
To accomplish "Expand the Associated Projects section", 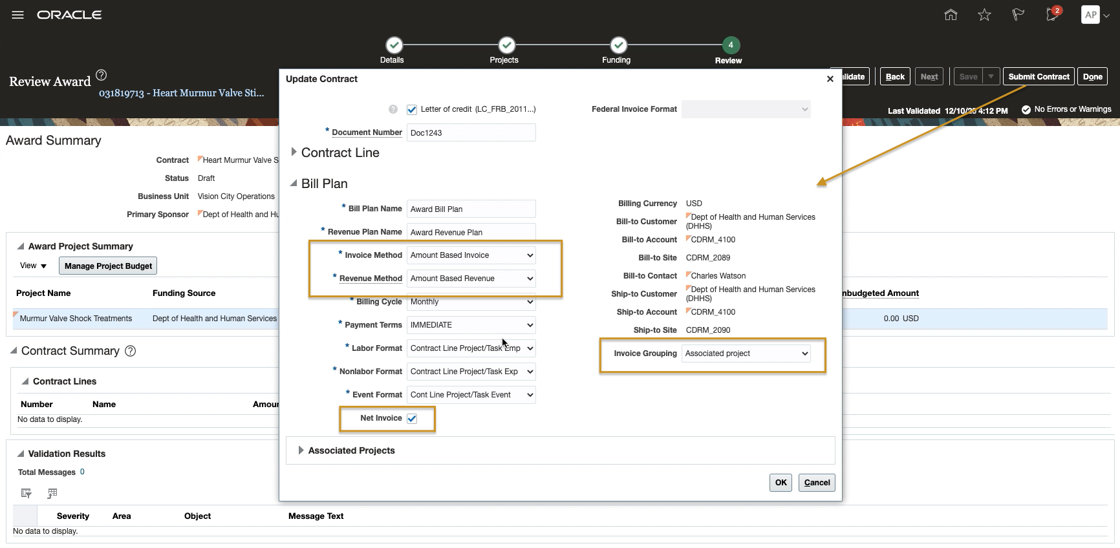I will pyautogui.click(x=301, y=450).
